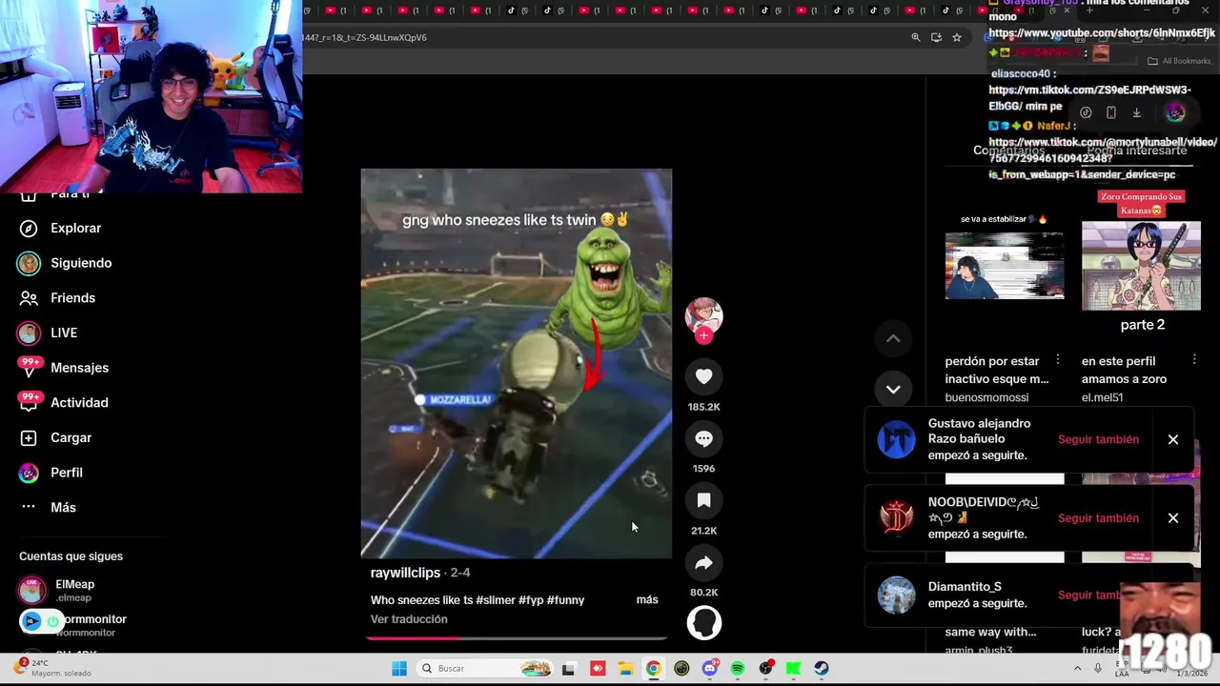Viewport: 1220px width, 686px height.
Task: Click 'Ver traducción' under the caption
Action: (409, 619)
